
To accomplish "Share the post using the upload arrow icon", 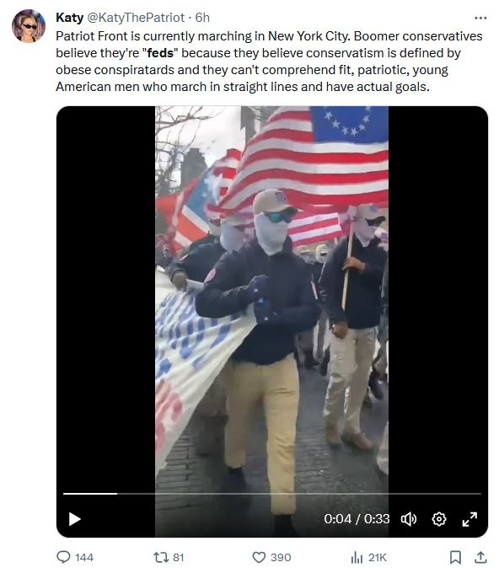I will pos(480,557).
